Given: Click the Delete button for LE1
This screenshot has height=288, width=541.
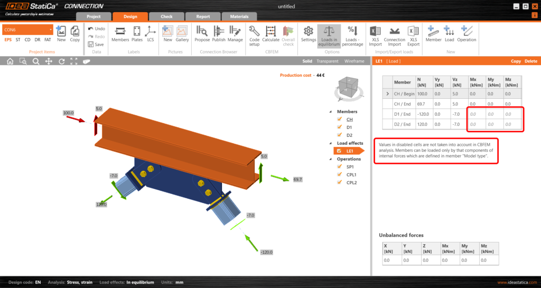Looking at the screenshot, I should point(530,61).
